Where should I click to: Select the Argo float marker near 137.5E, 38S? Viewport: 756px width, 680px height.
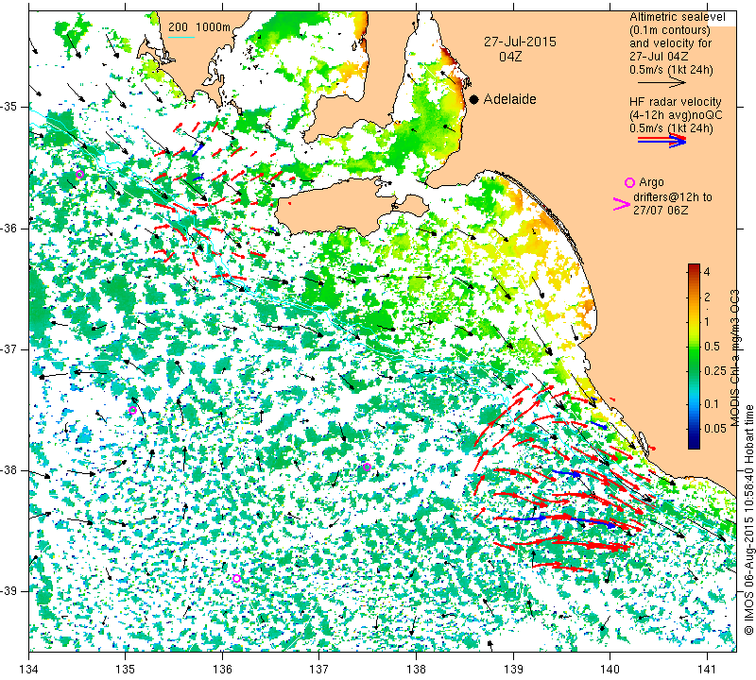(367, 467)
